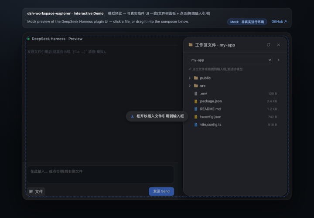
Task: Click the 发送 Send button
Action: pyautogui.click(x=161, y=191)
